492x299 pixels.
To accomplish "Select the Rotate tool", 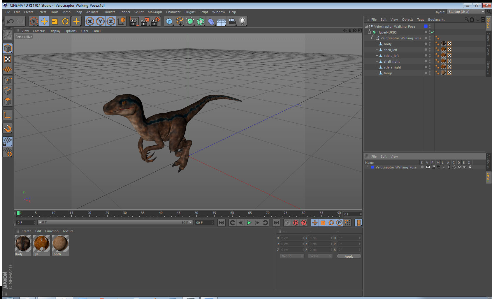I will coord(65,21).
